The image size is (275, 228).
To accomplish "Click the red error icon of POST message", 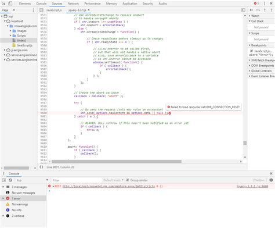I will [x=49, y=186].
